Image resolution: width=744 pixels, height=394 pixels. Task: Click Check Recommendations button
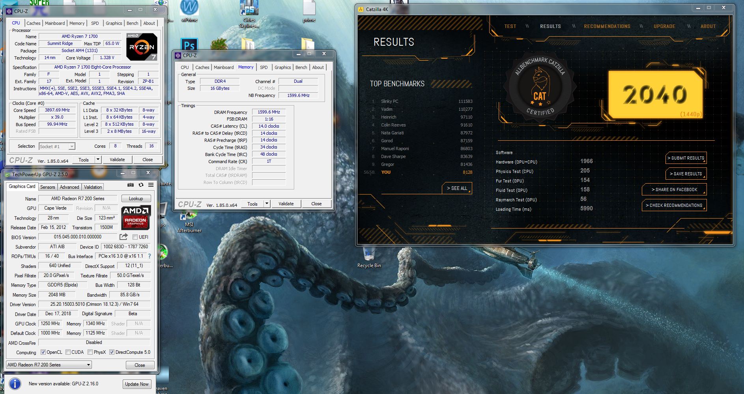(x=674, y=205)
